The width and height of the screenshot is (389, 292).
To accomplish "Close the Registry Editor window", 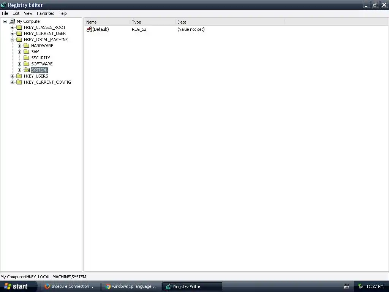I will [x=384, y=5].
